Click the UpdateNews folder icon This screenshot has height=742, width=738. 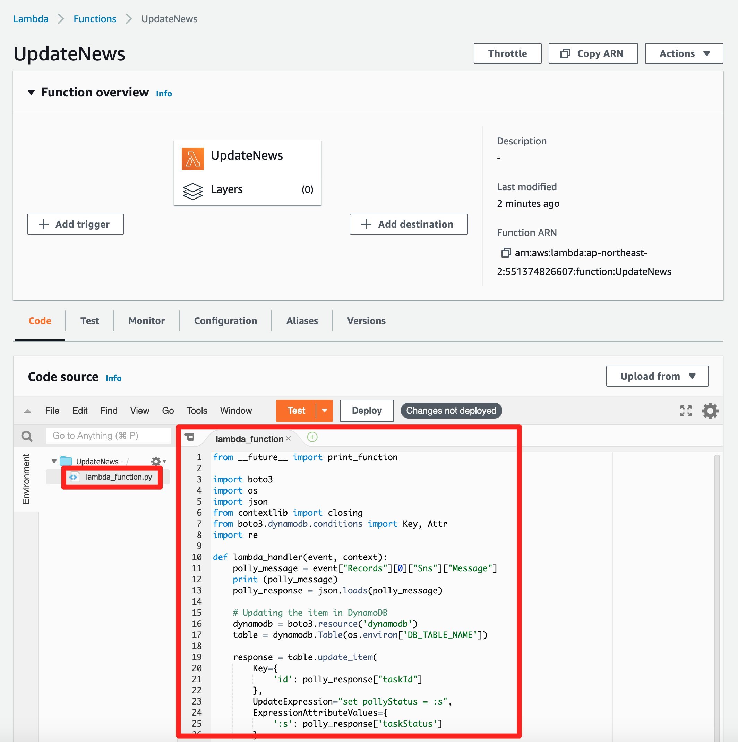click(x=66, y=461)
